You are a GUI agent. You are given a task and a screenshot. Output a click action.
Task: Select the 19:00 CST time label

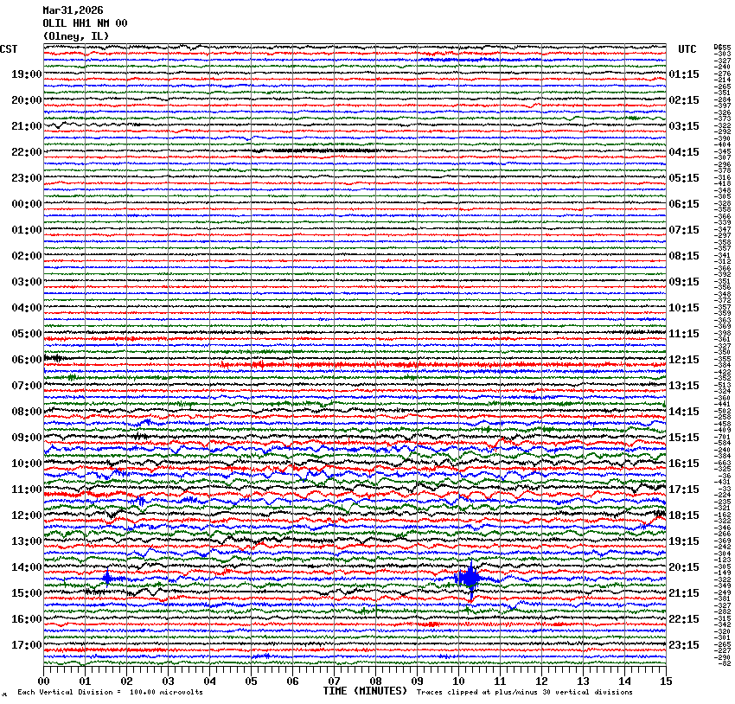[27, 74]
